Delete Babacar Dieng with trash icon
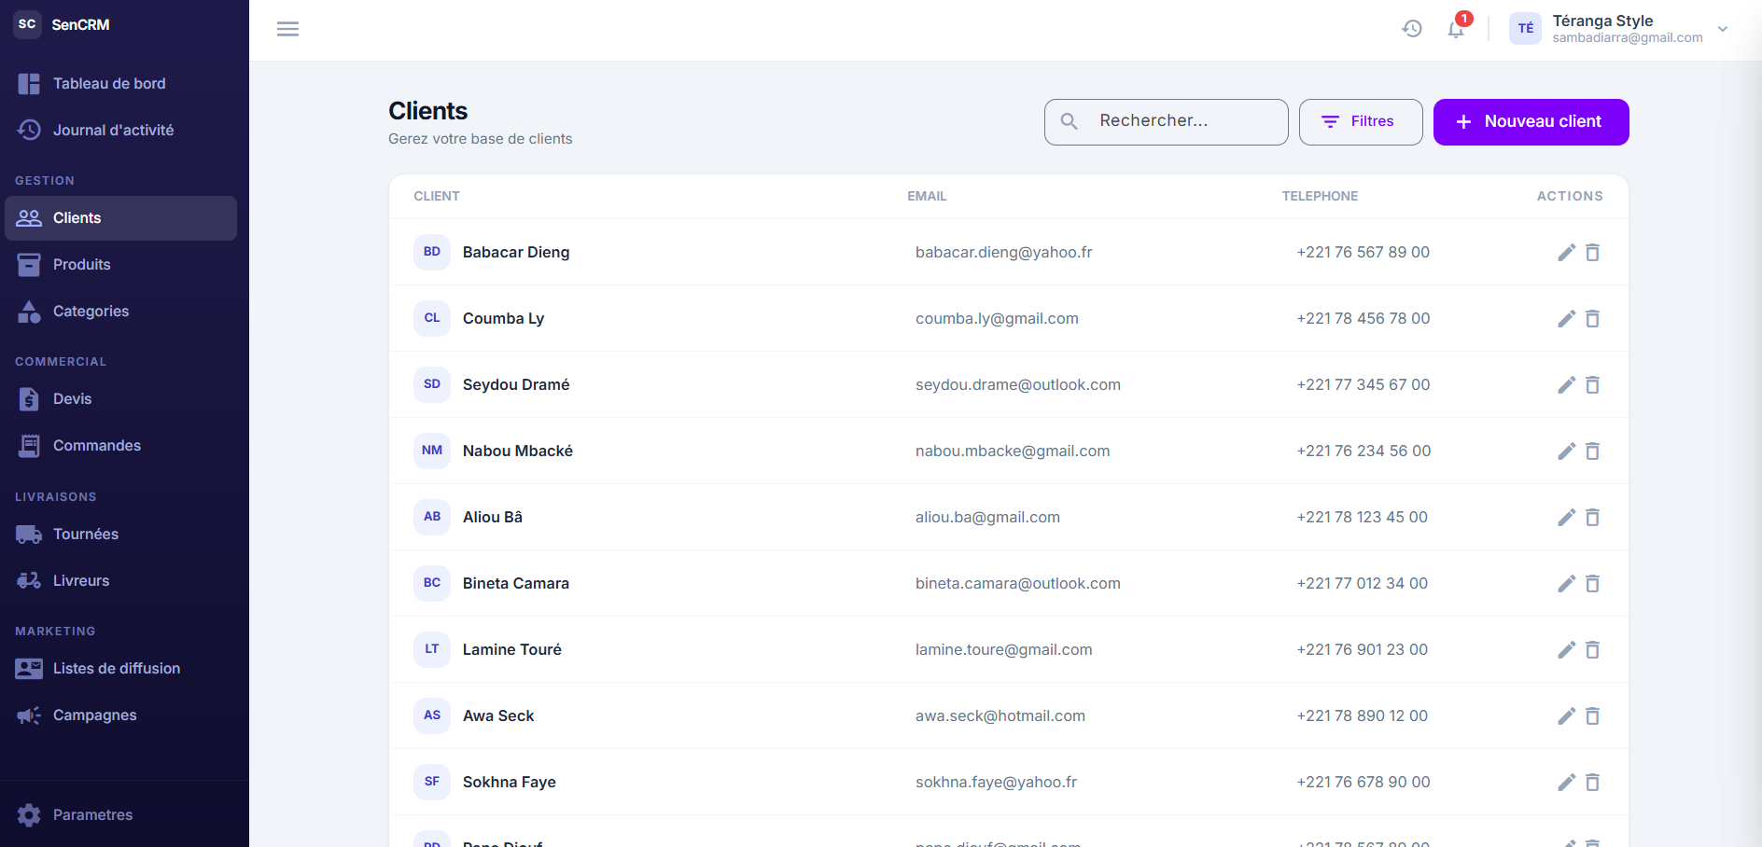This screenshot has height=847, width=1762. (x=1593, y=253)
